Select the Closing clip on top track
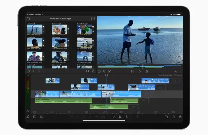 tap(155, 81)
